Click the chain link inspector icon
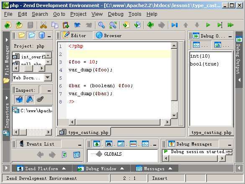This screenshot has height=184, width=245. point(40,99)
